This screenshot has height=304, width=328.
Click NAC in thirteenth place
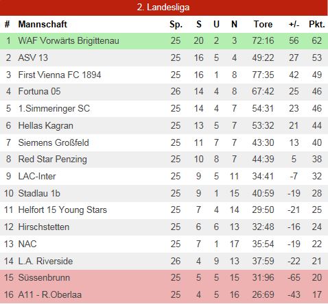coord(27,244)
